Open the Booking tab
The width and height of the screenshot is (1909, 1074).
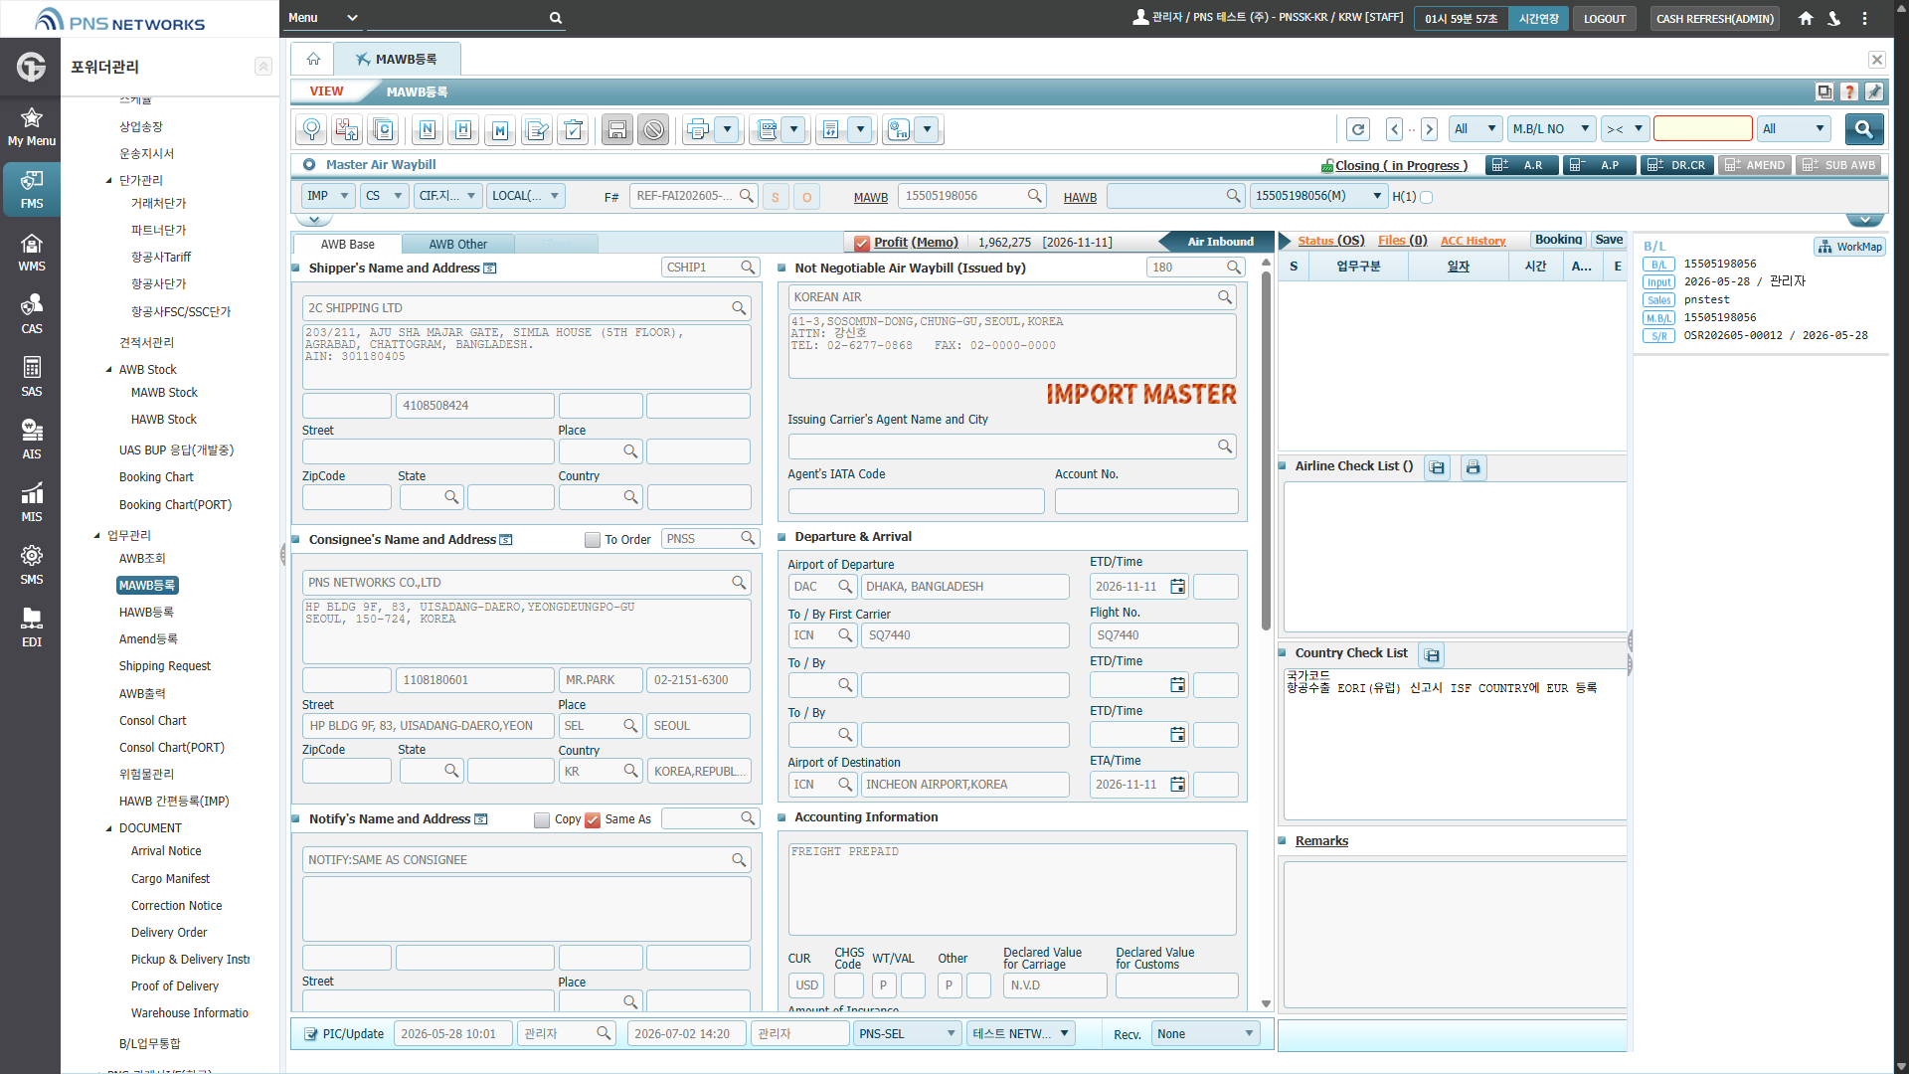tap(1558, 240)
